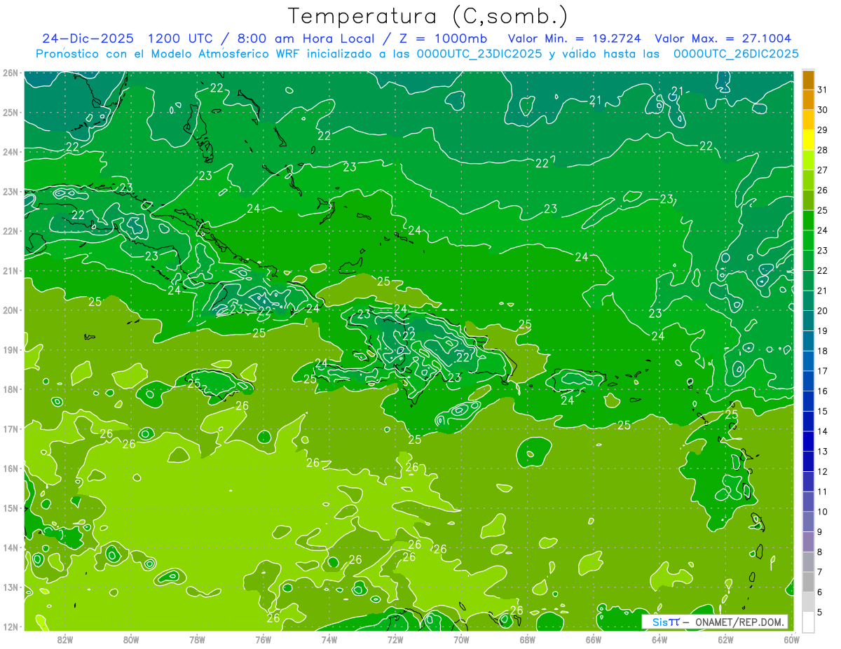
Task: Click the "78W" longitude axis label
Action: (197, 639)
